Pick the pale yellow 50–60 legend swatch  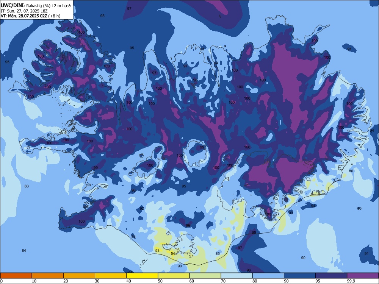pos(174,276)
